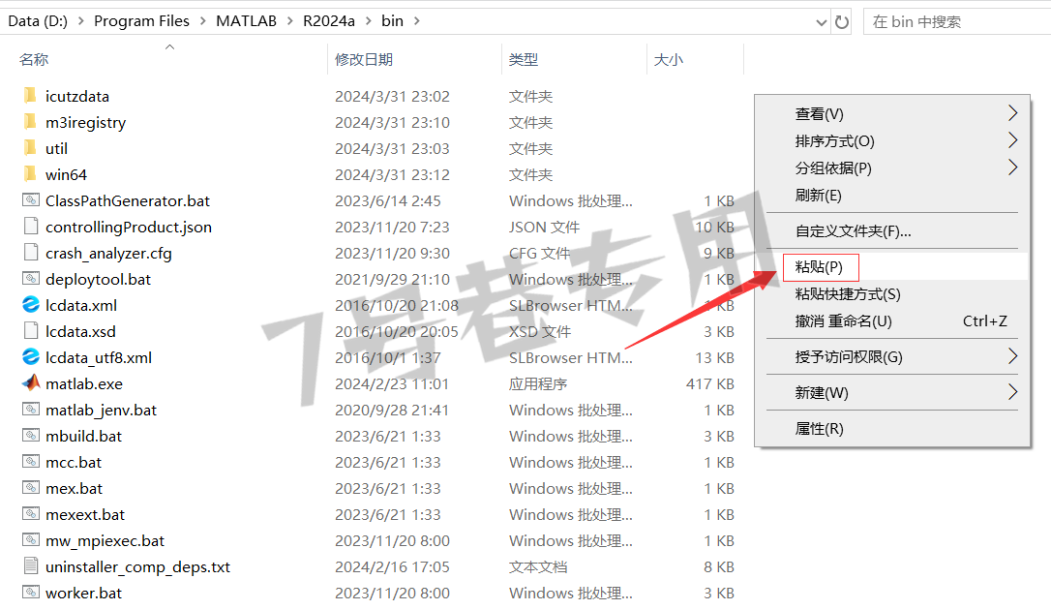Image resolution: width=1051 pixels, height=610 pixels.
Task: Click the ClassPathGenerator.bat file icon
Action: (31, 200)
